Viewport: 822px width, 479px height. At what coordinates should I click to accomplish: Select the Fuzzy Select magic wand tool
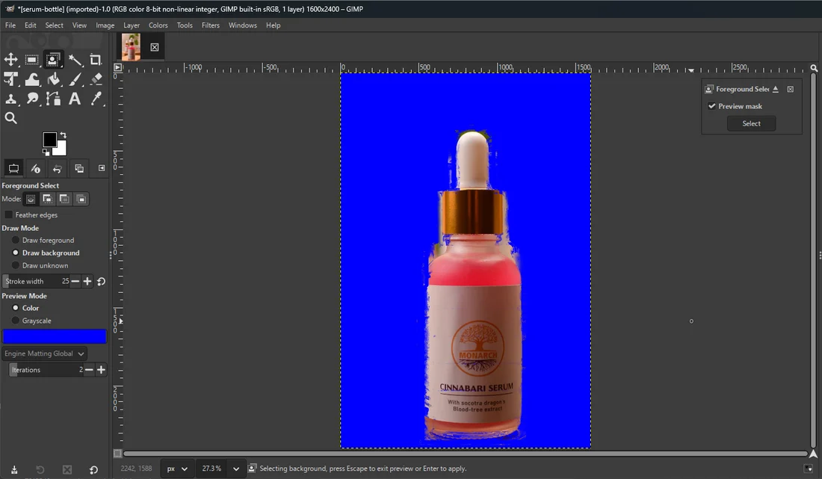point(75,60)
